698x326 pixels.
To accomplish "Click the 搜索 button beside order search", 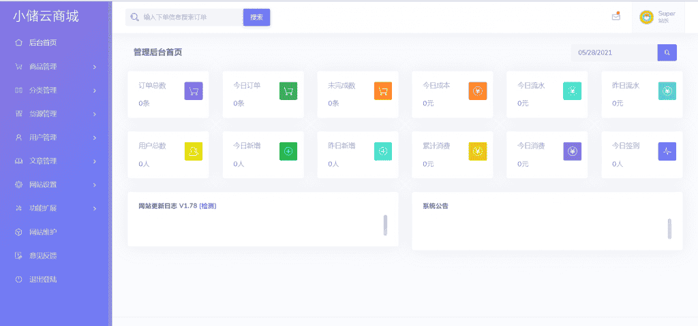I will point(256,17).
